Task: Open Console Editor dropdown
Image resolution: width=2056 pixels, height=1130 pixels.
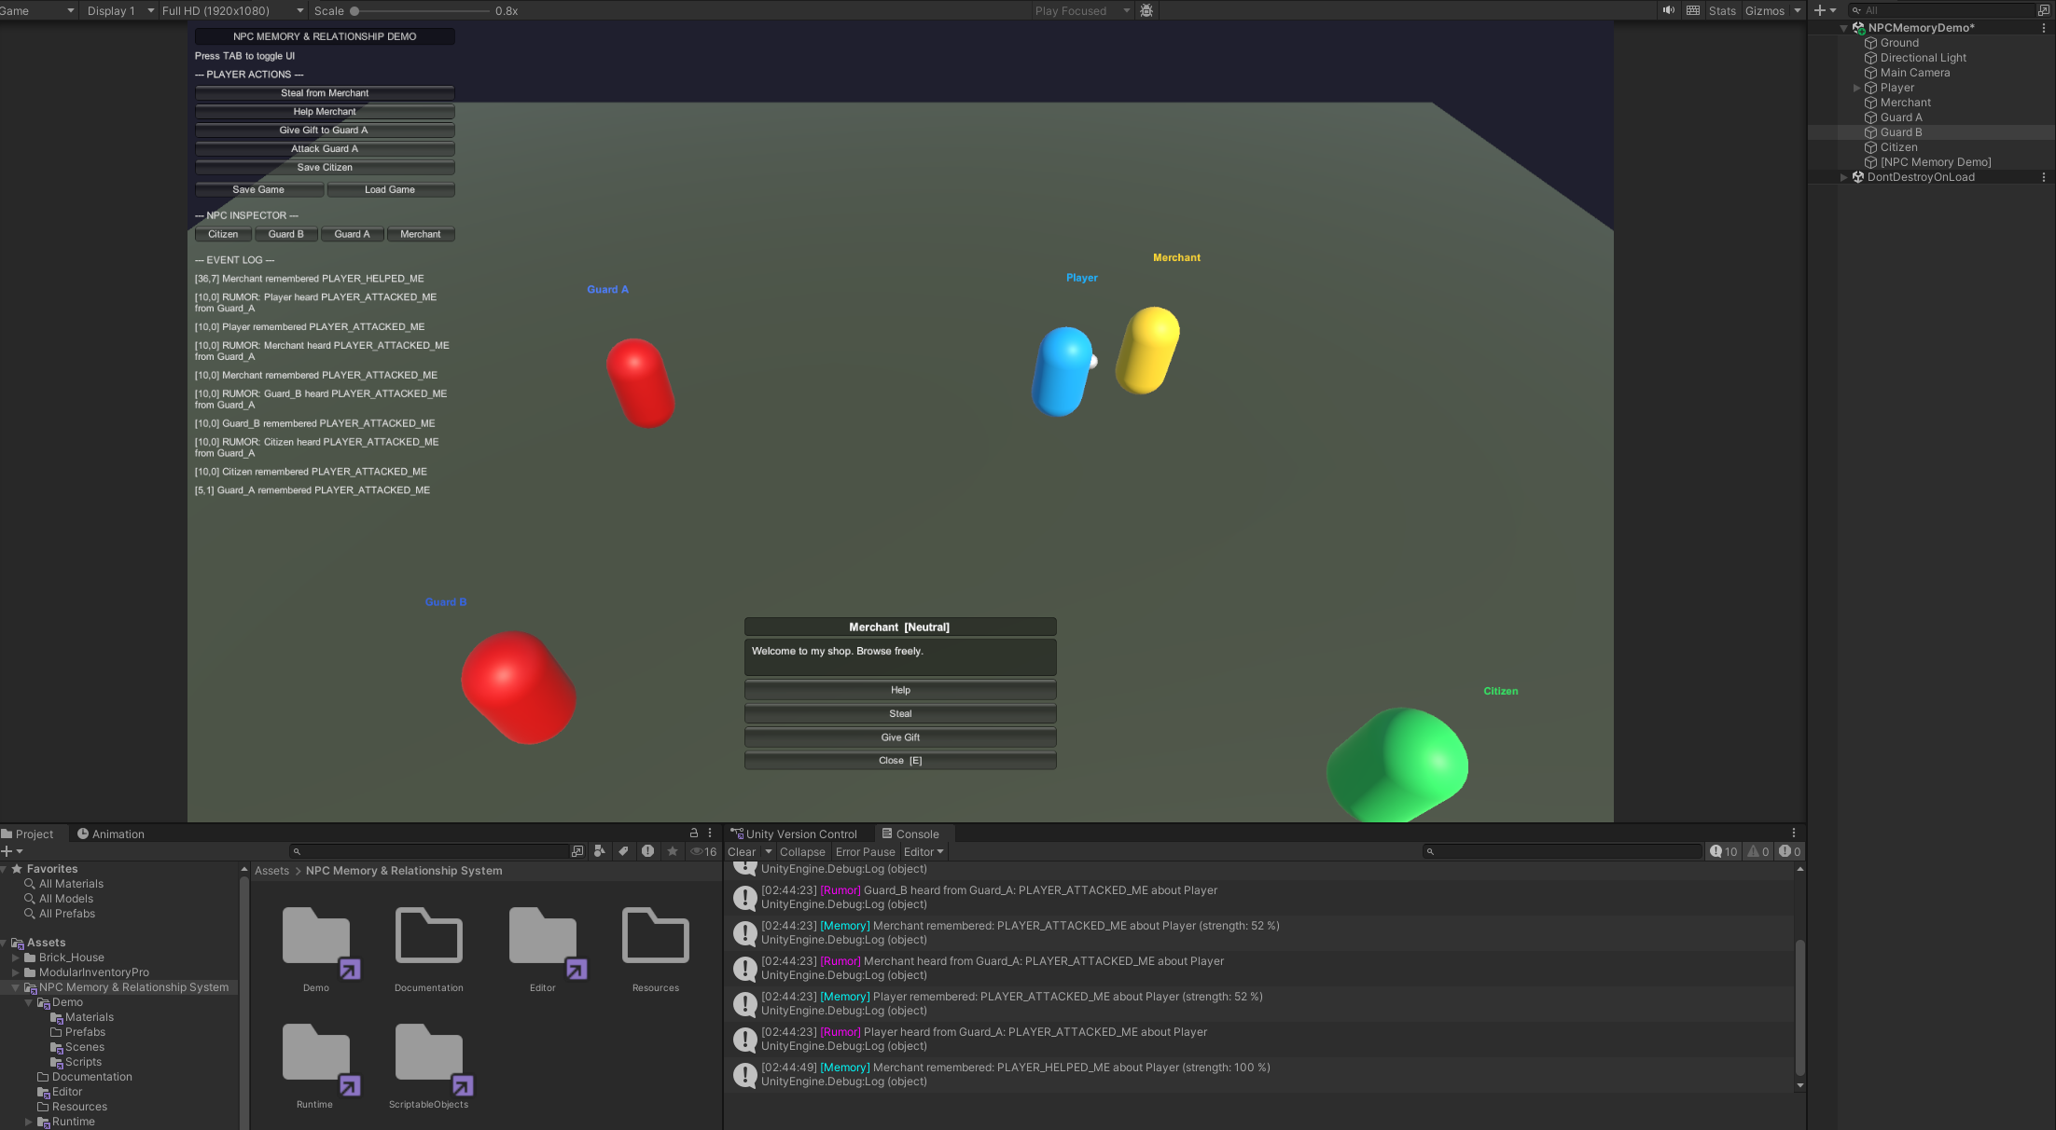Action: click(x=924, y=851)
